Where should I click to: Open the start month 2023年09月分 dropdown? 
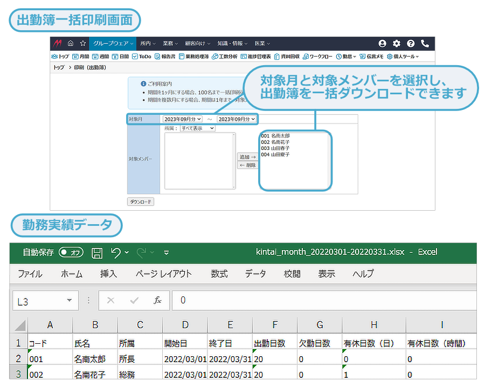coord(182,119)
